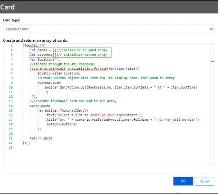
Task: Click "builder.CardAction.postBack" code text
Action: (x=70, y=87)
